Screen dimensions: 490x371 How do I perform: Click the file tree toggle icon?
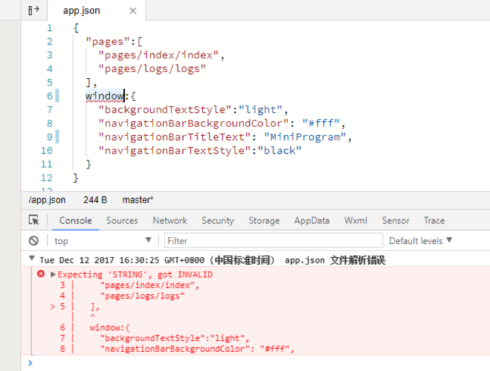coord(34,10)
